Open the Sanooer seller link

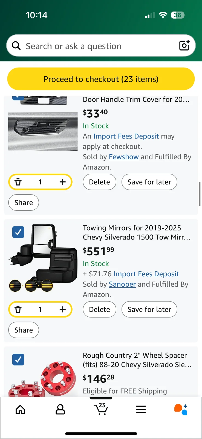point(122,284)
